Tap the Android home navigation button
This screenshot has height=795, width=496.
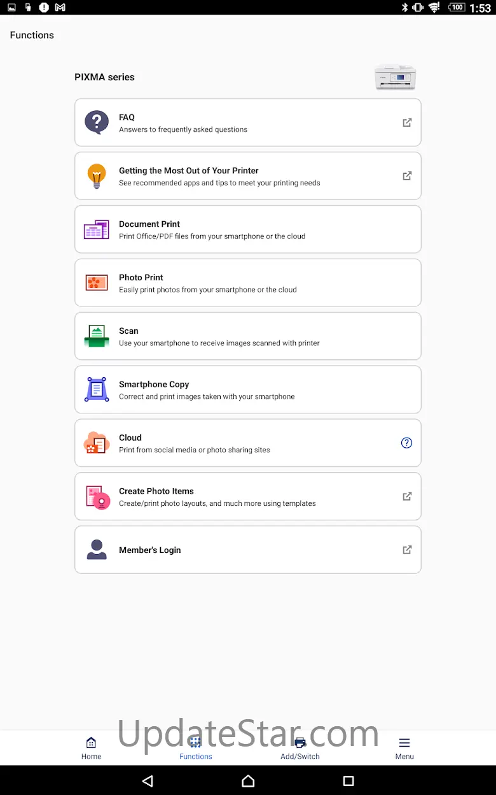coord(248,781)
